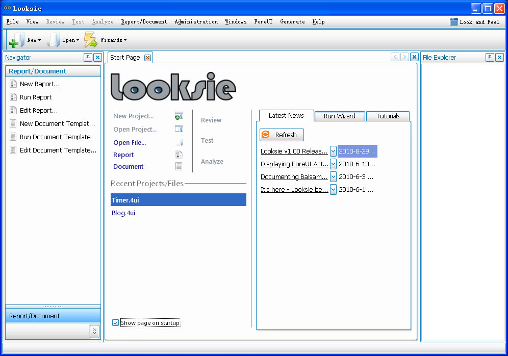Close the Start Page tab

147,58
